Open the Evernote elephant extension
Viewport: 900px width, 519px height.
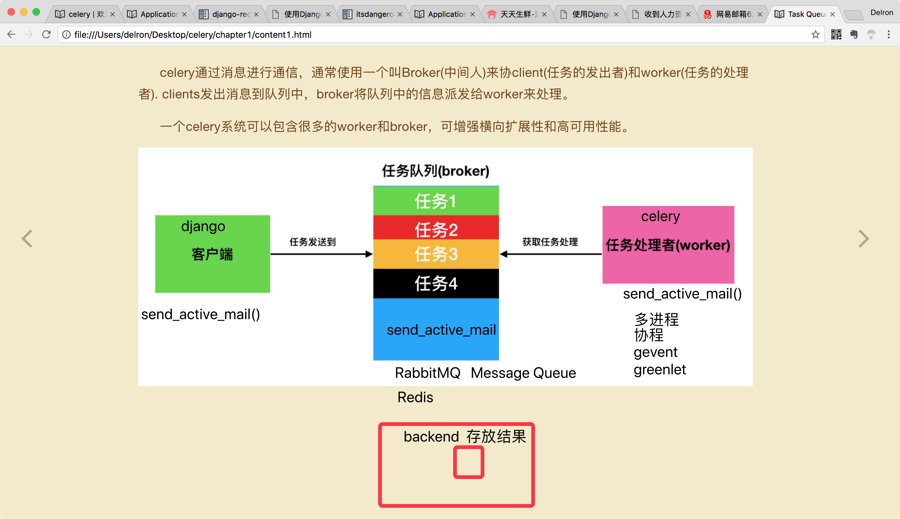point(854,35)
